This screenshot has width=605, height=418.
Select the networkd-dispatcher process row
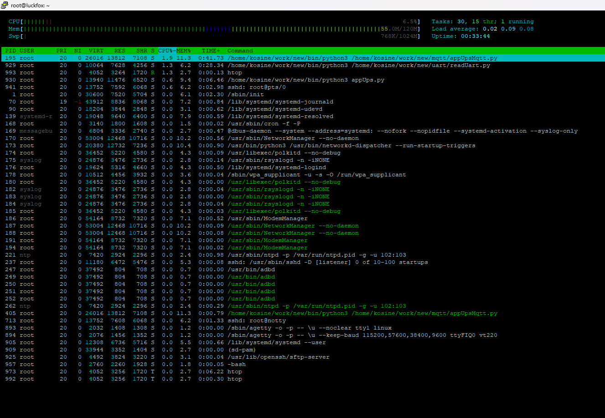(302, 145)
